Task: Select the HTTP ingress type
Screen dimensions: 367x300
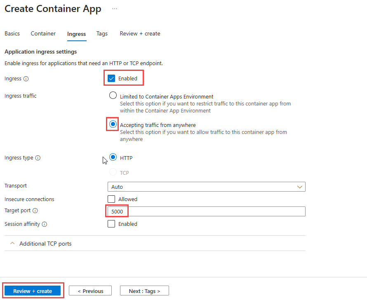Action: click(113, 157)
